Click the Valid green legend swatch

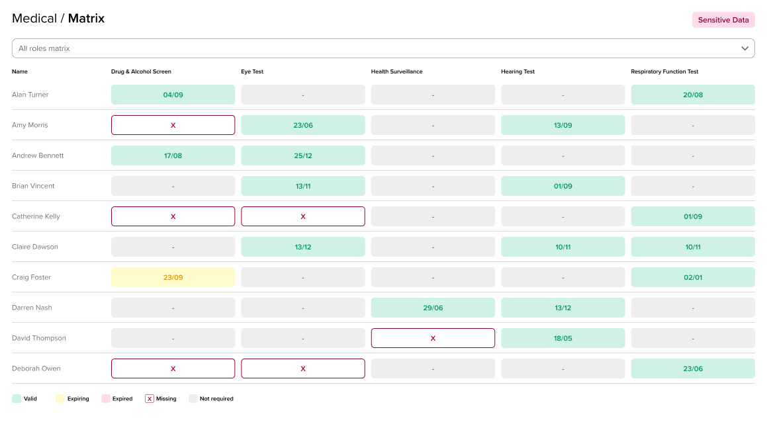(17, 399)
